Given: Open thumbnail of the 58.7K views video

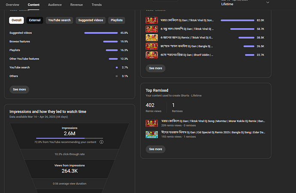Looking at the screenshot, I should tap(151, 29).
